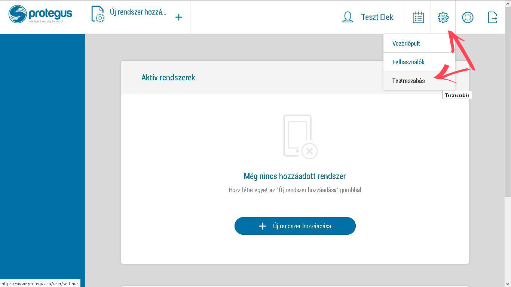Image resolution: width=511 pixels, height=287 pixels.
Task: Open the events list icon
Action: [418, 17]
